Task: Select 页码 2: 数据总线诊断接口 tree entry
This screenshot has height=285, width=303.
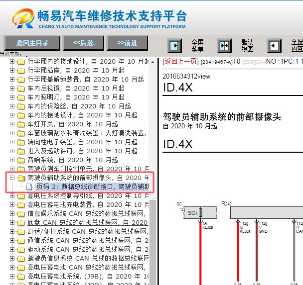Action: [92, 187]
